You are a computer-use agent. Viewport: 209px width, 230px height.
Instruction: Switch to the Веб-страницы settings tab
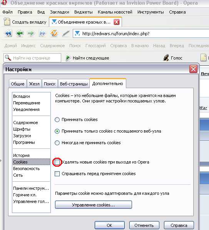(74, 84)
